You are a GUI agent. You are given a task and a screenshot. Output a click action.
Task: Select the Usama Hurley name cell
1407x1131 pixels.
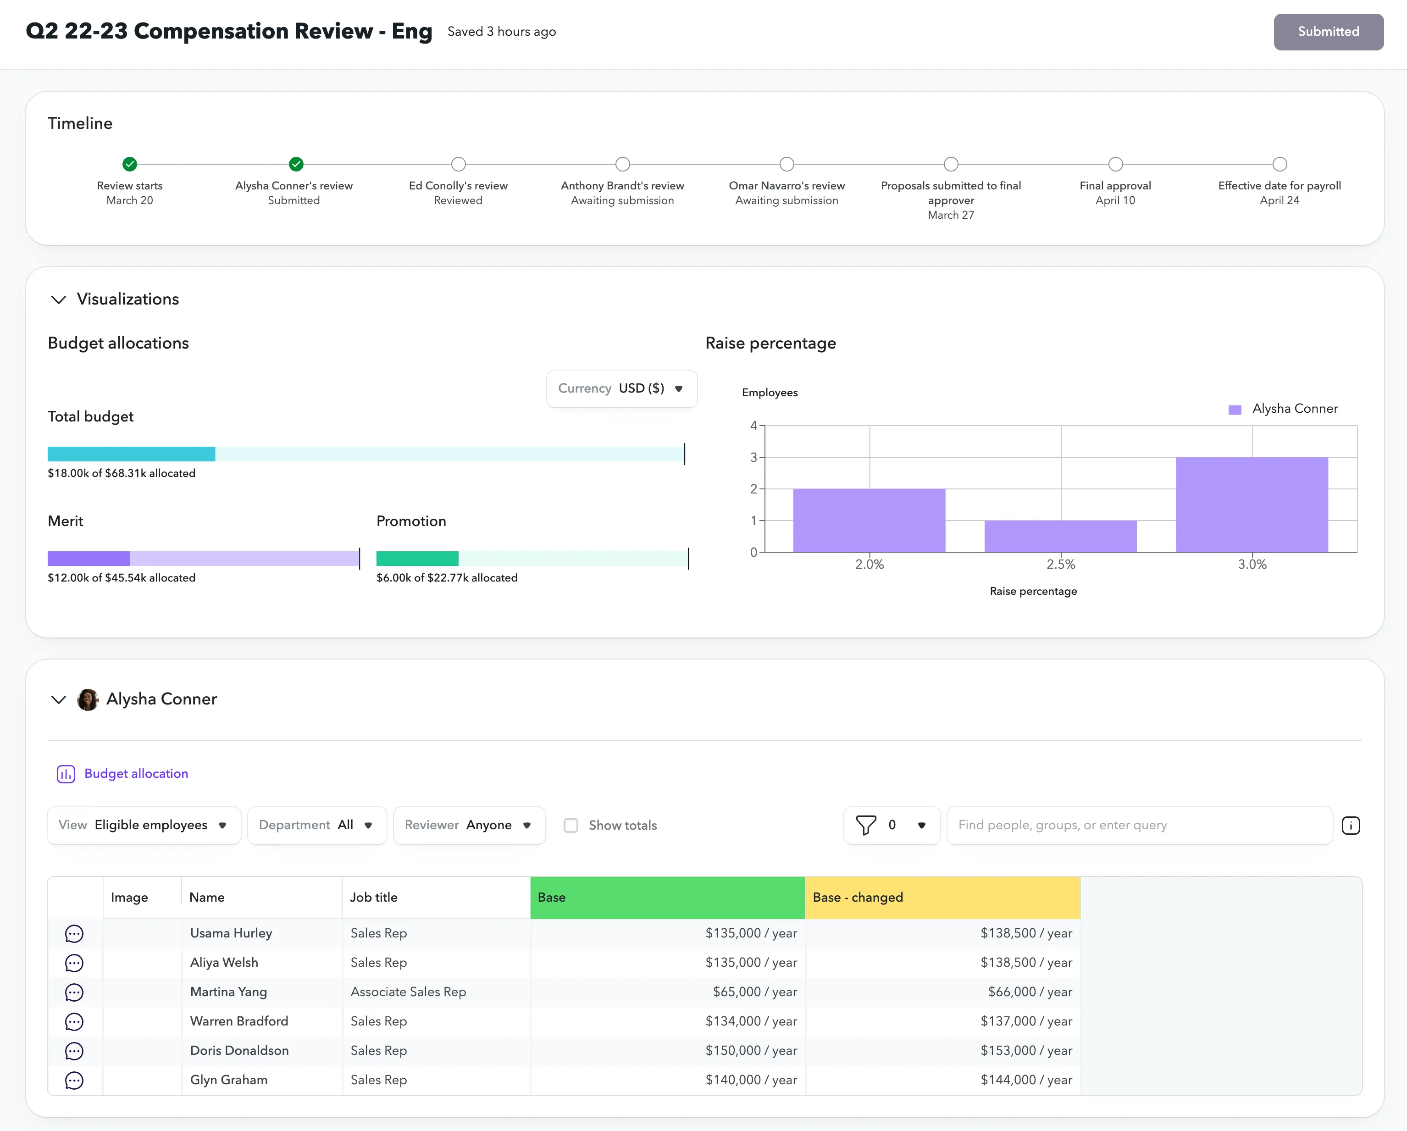coord(262,934)
